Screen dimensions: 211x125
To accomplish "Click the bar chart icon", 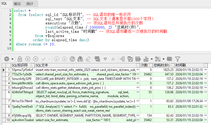I will 146,59.
